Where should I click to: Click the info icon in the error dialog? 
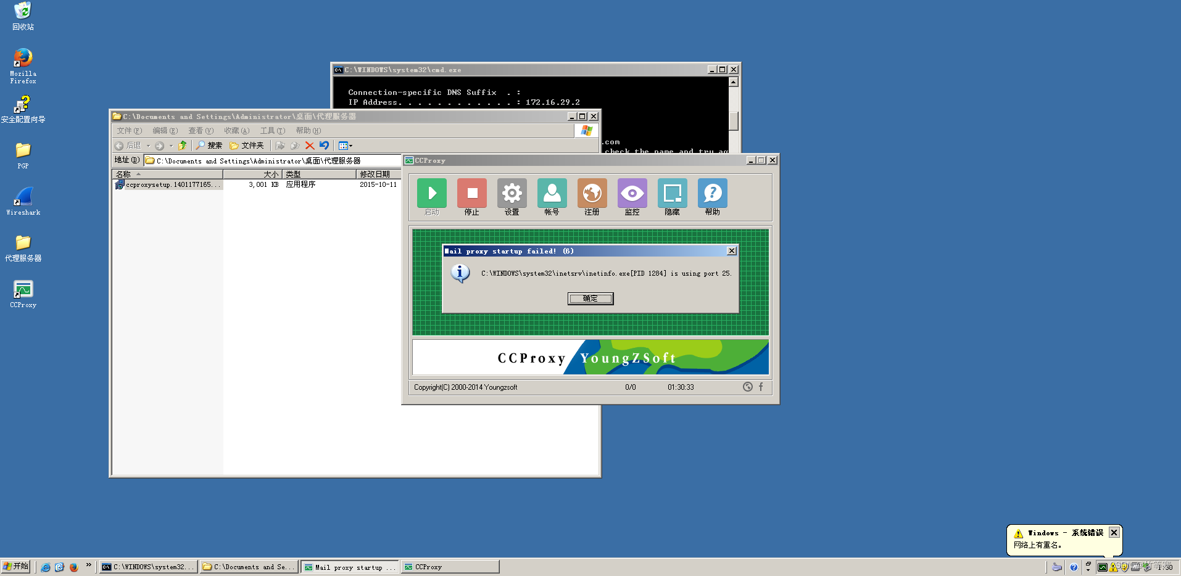(460, 273)
